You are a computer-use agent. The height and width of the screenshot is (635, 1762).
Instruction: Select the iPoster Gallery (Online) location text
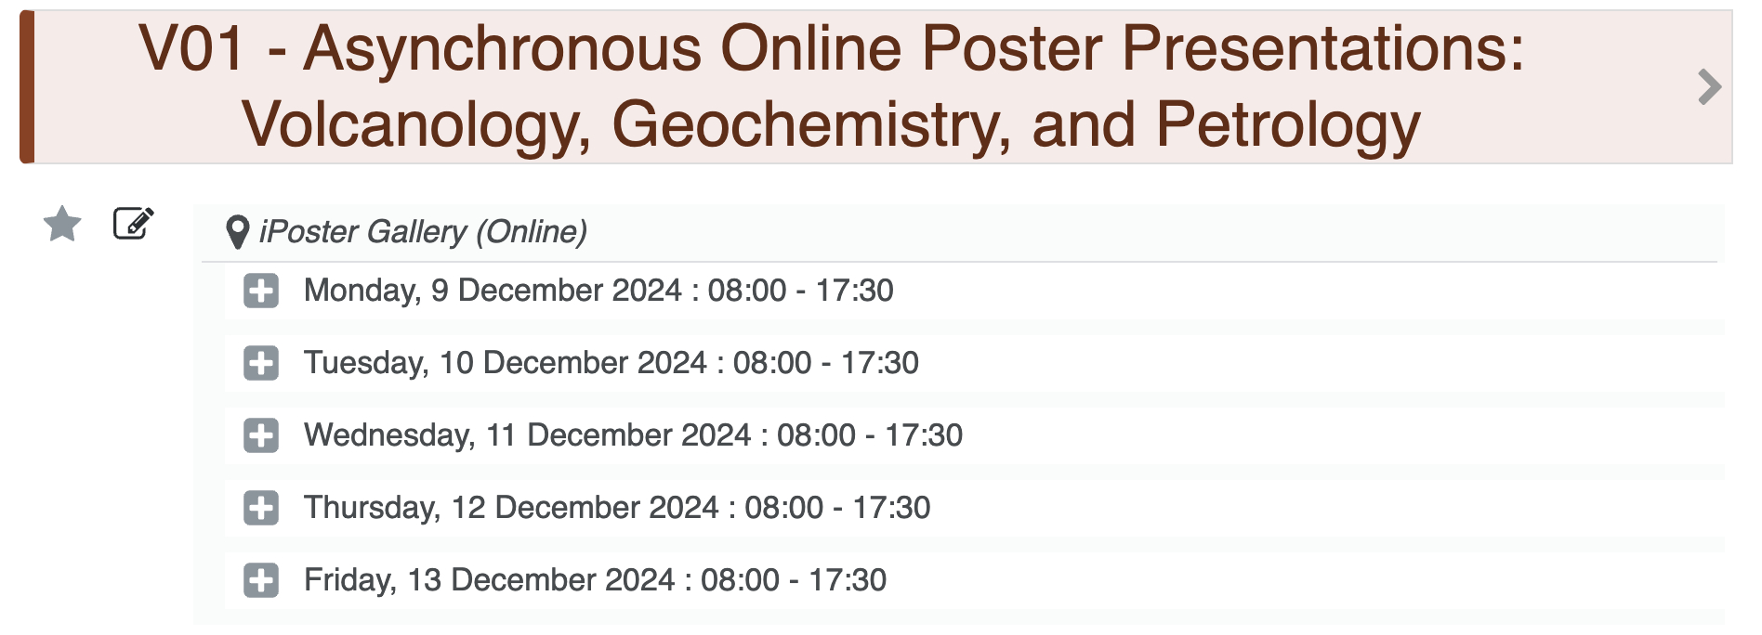point(423,232)
